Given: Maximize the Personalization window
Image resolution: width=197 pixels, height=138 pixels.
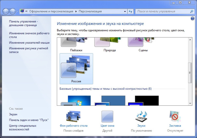Looking at the screenshot, I should pyautogui.click(x=180, y=3).
